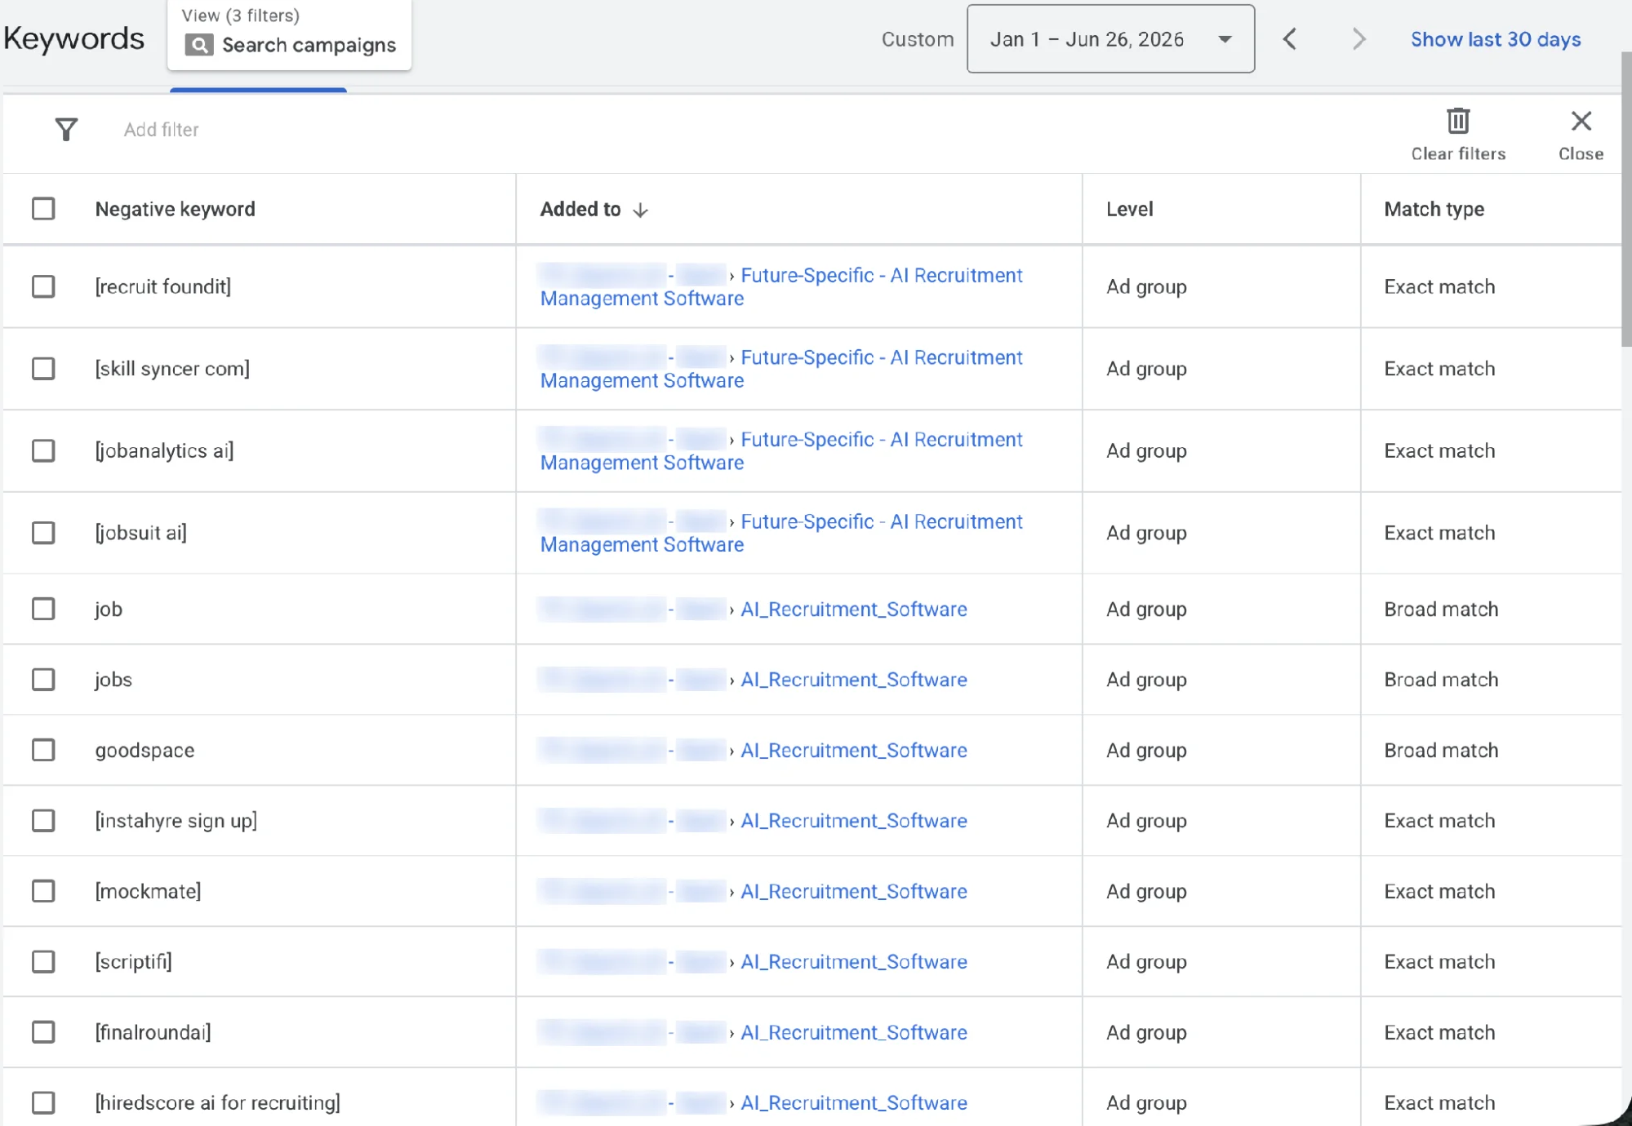The image size is (1632, 1126).
Task: Click Ad group level in goodspace row
Action: tap(1146, 751)
